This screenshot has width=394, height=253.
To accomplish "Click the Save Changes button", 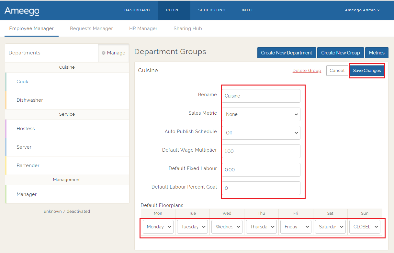I will pyautogui.click(x=367, y=71).
